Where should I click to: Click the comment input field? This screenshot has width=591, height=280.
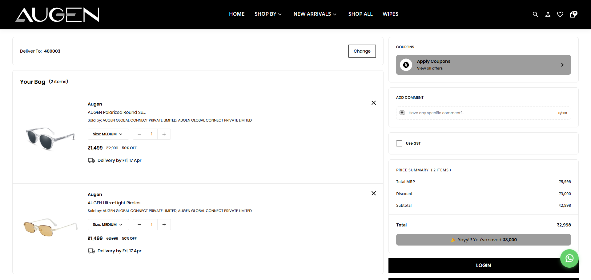[483, 113]
